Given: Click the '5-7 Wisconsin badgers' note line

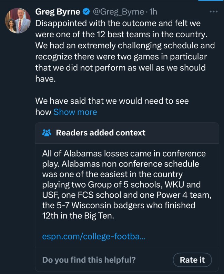Looking at the screenshot, I should pos(119,205).
